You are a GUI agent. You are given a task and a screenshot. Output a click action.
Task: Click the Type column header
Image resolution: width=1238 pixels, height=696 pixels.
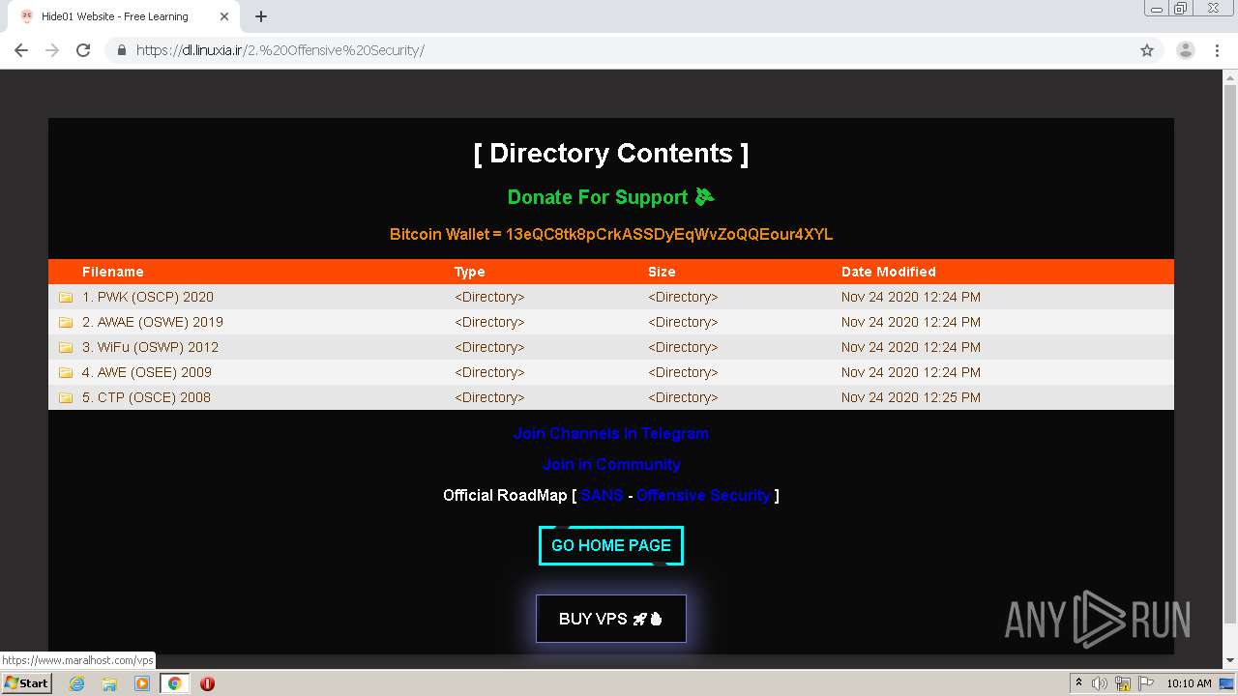click(x=470, y=272)
